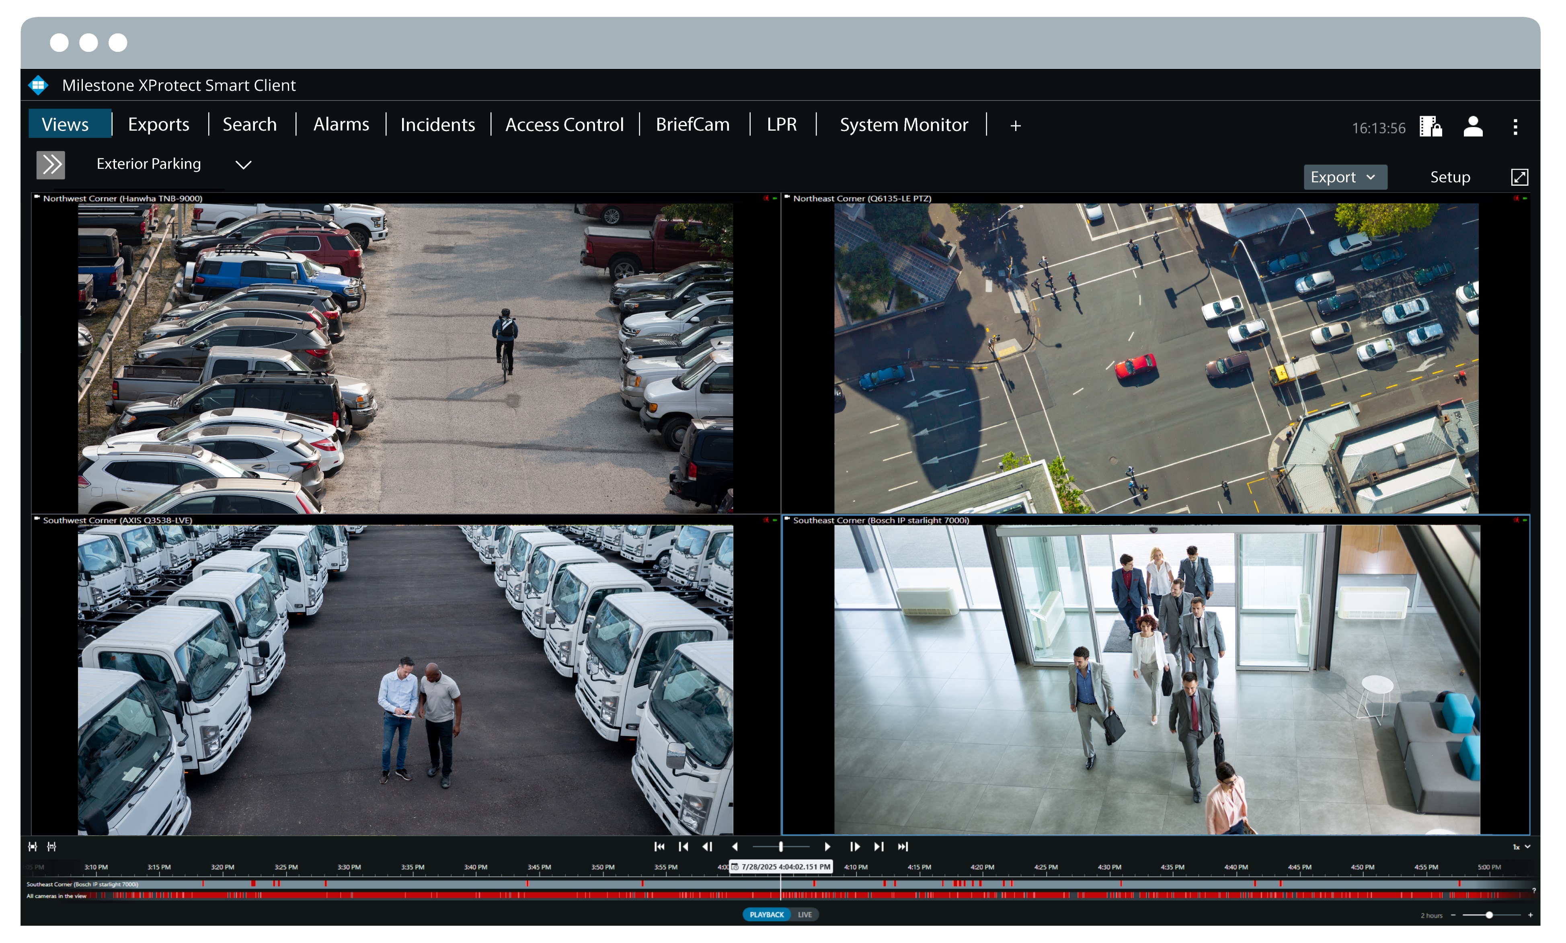Screen dimensions: 1566x943
Task: Open the 1x playback speed dropdown
Action: [1521, 847]
